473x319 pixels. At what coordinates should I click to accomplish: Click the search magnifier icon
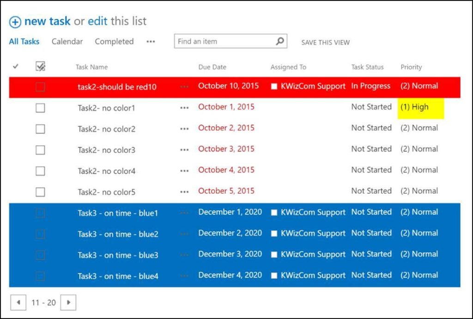coord(280,41)
